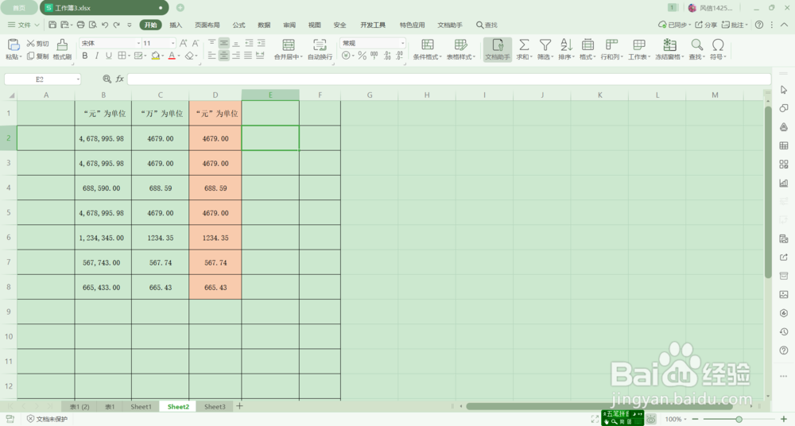Click the Sort (排序) icon
795x426 pixels.
click(x=566, y=45)
